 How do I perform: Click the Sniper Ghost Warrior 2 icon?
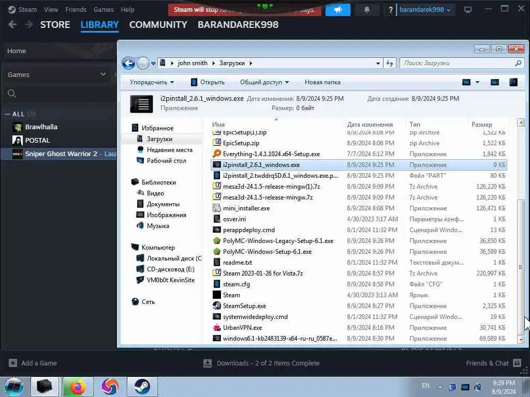[x=18, y=154]
